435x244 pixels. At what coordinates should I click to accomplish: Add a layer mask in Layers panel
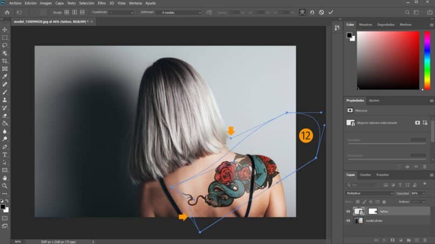[x=392, y=240]
